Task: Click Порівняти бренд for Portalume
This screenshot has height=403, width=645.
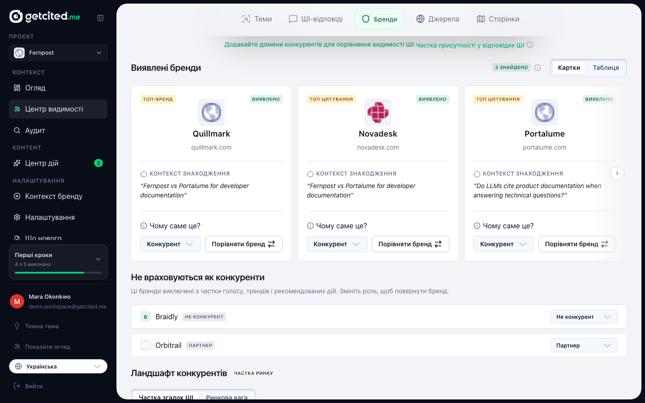Action: [x=577, y=244]
